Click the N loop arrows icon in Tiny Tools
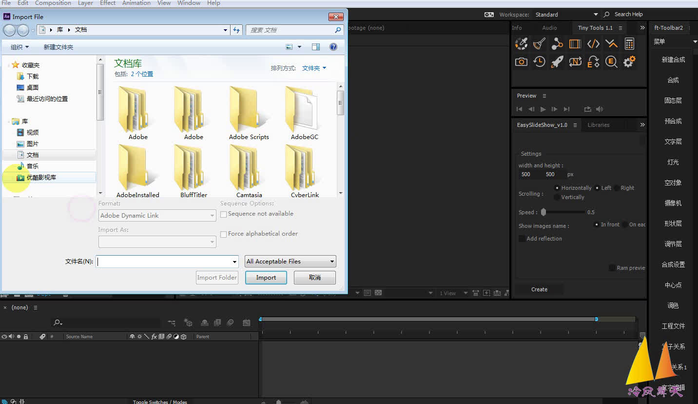The width and height of the screenshot is (698, 404). point(575,62)
